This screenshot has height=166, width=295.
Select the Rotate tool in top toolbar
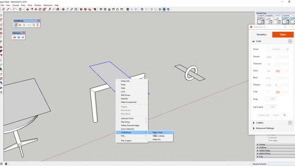tap(40, 9)
